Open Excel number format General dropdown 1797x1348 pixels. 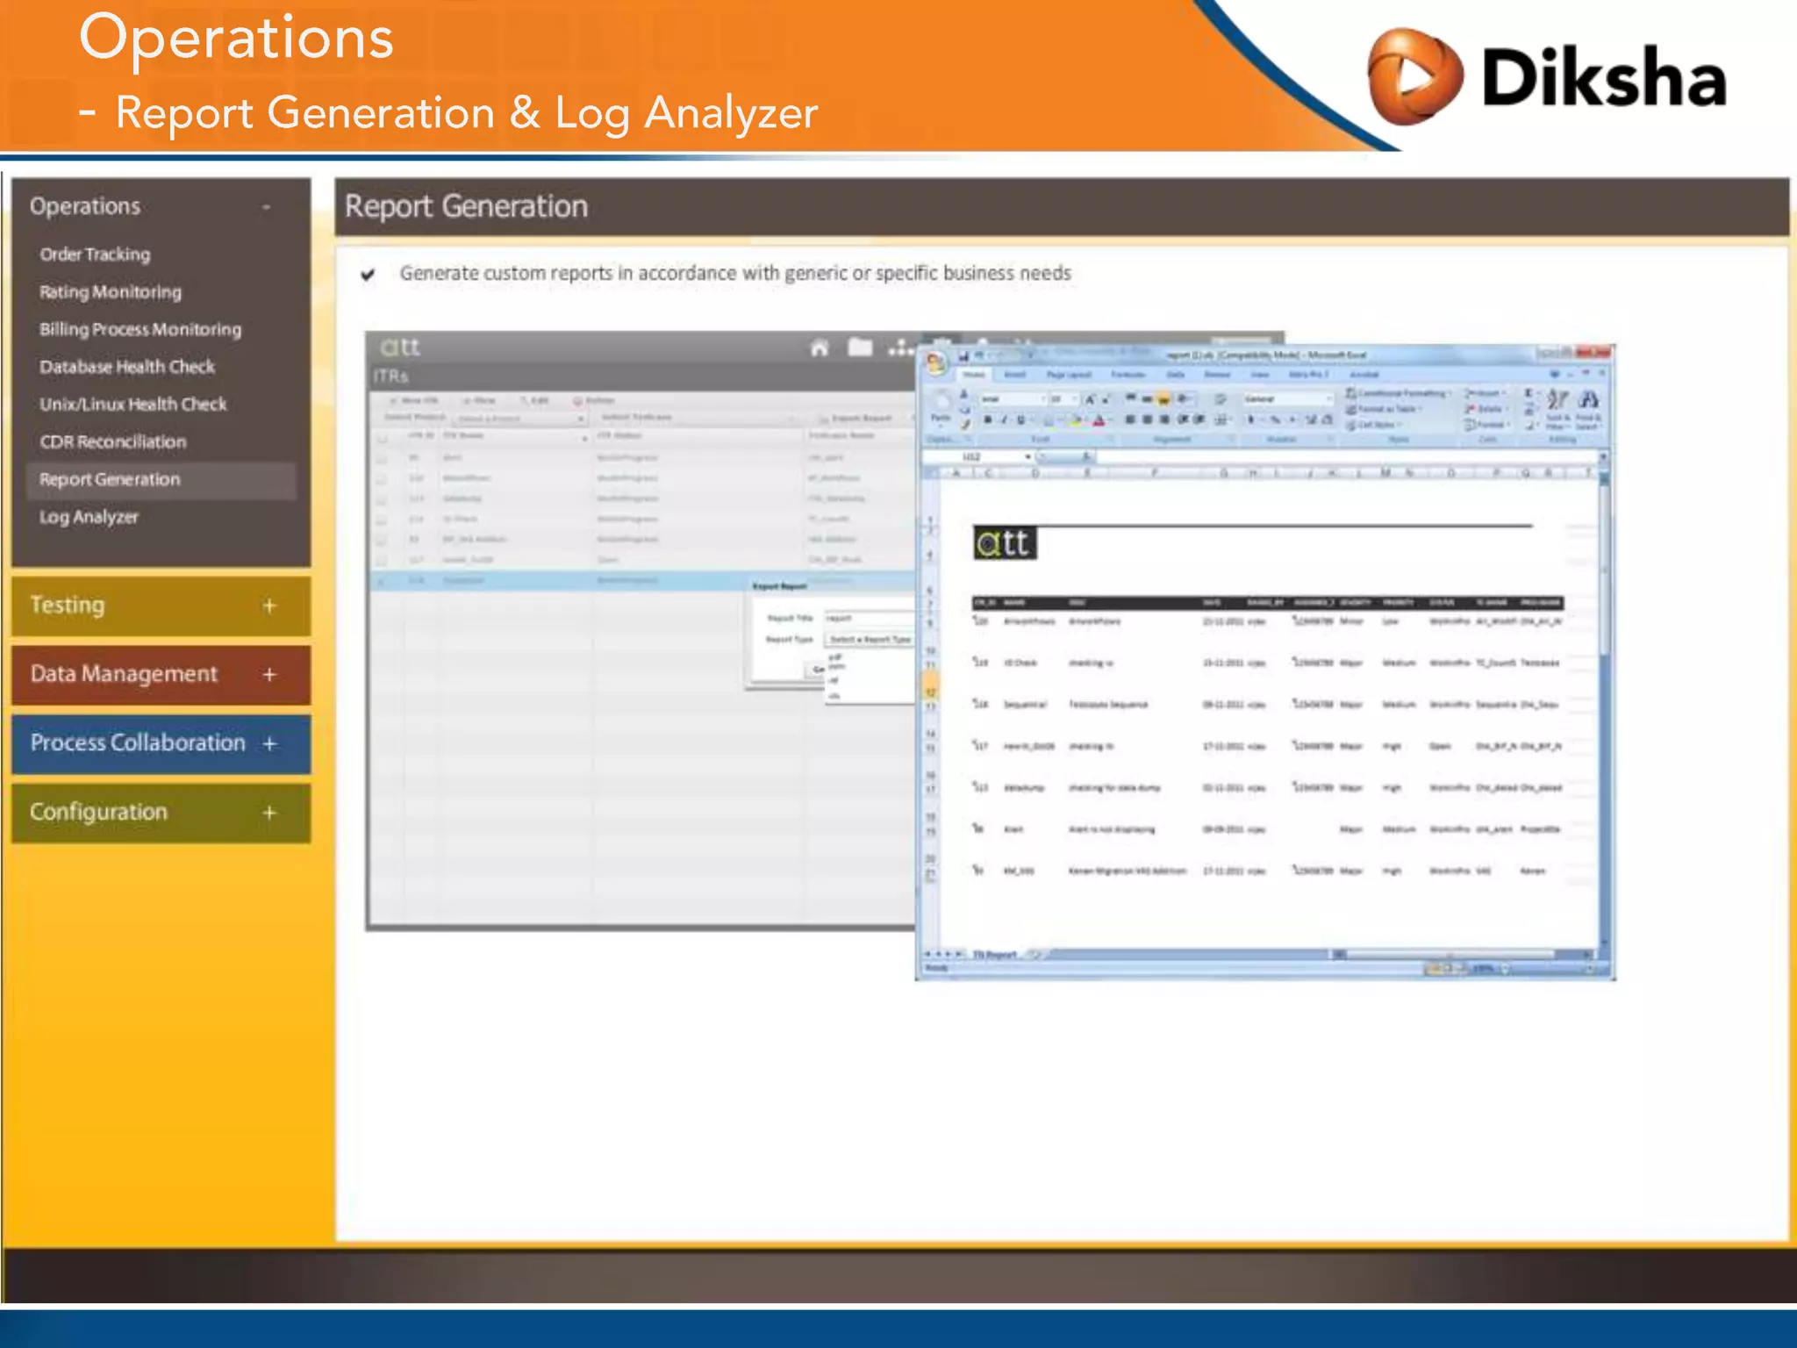click(x=1287, y=398)
